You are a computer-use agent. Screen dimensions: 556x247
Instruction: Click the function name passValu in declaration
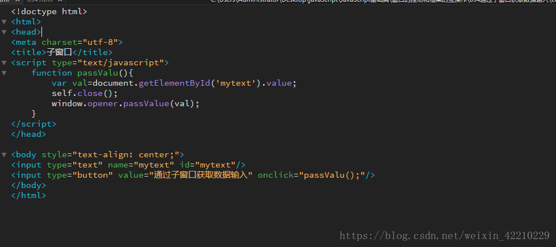pyautogui.click(x=98, y=73)
